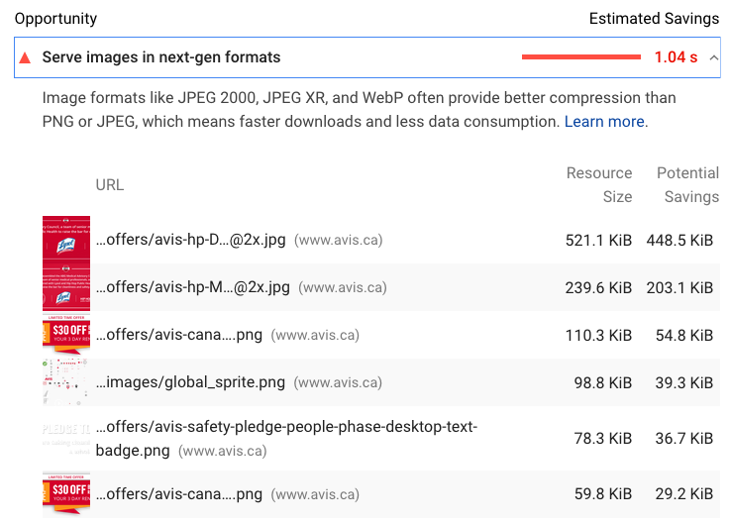The width and height of the screenshot is (730, 524).
Task: Click the Potential Savings column header
Action: click(x=687, y=185)
